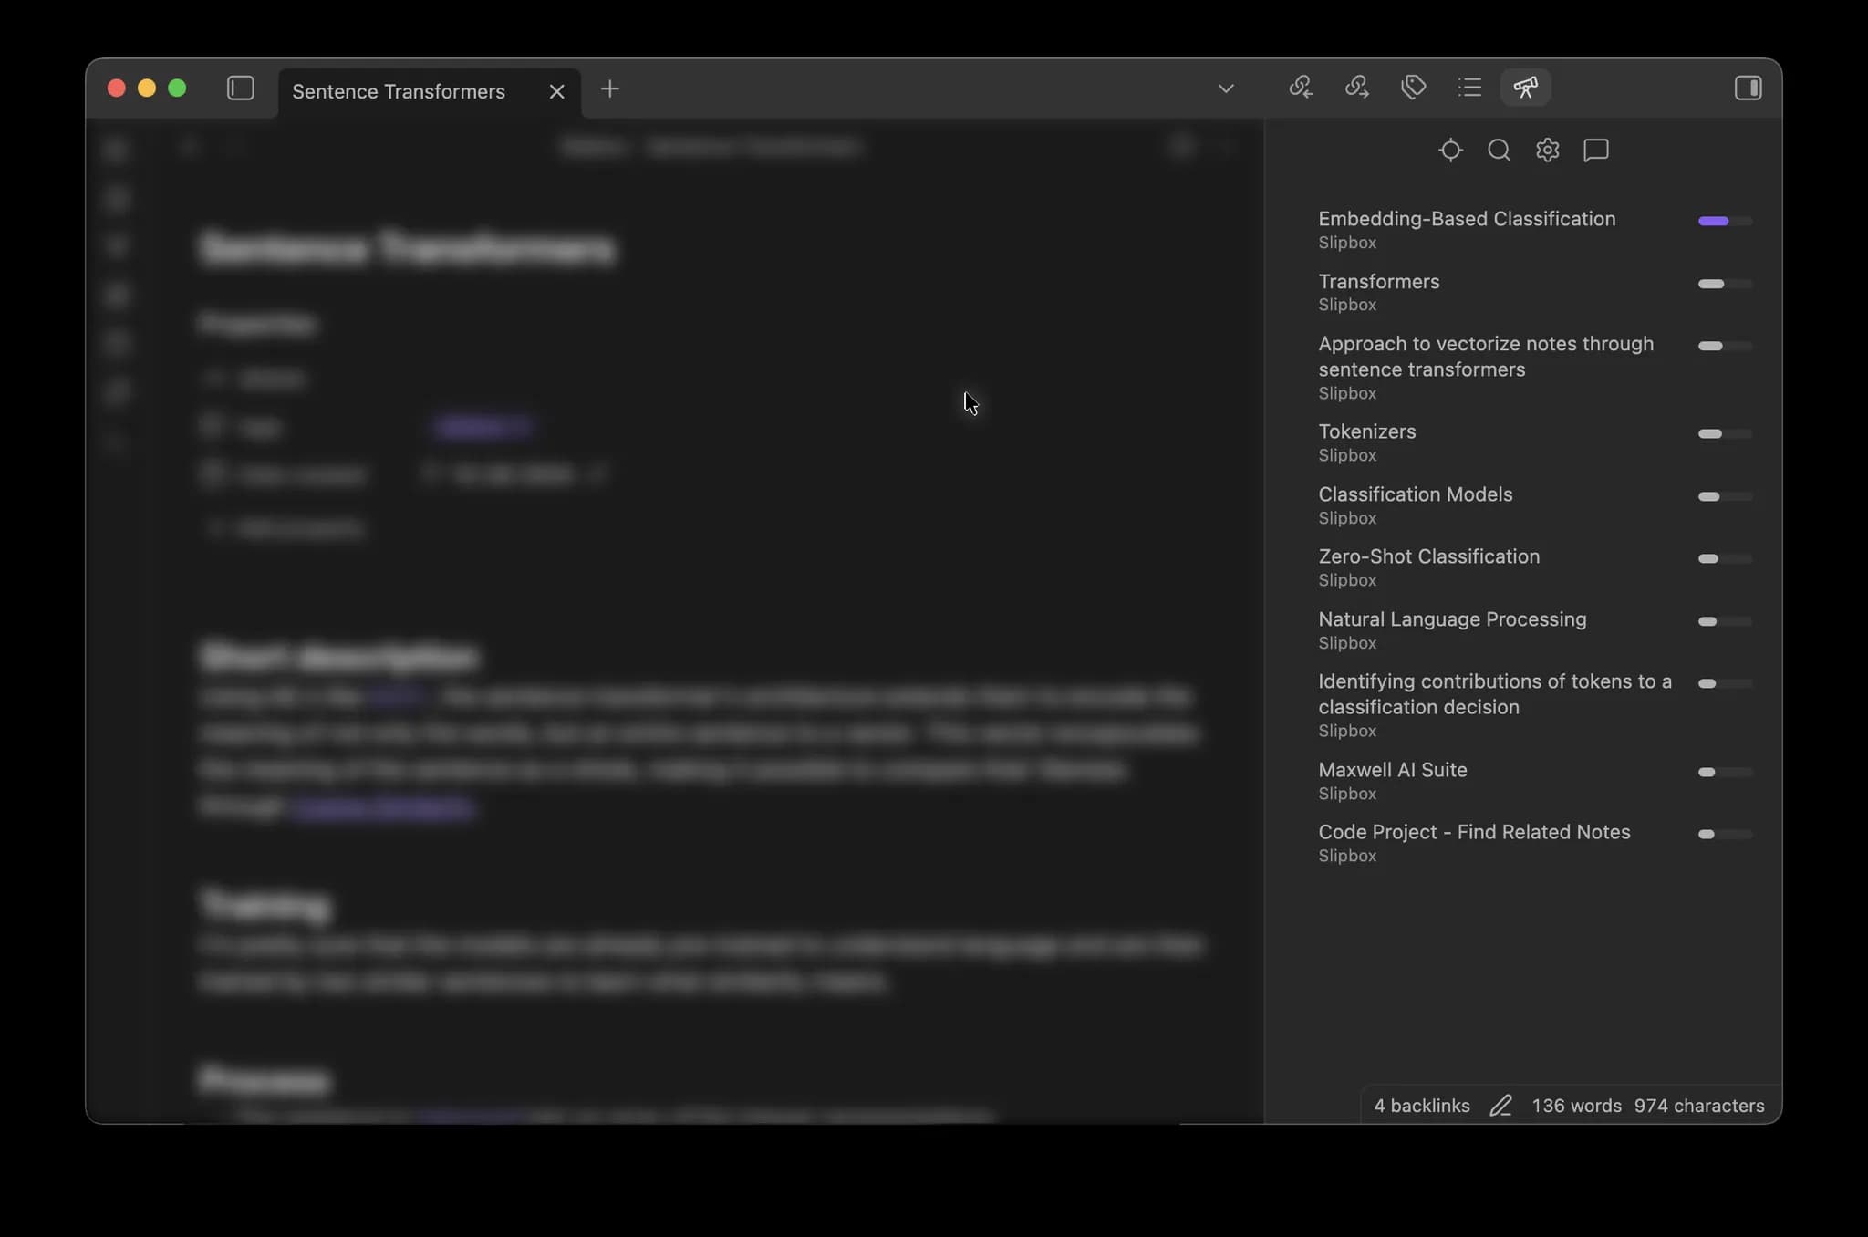Select Code Project - Find Related Notes
The width and height of the screenshot is (1868, 1237).
[1474, 832]
